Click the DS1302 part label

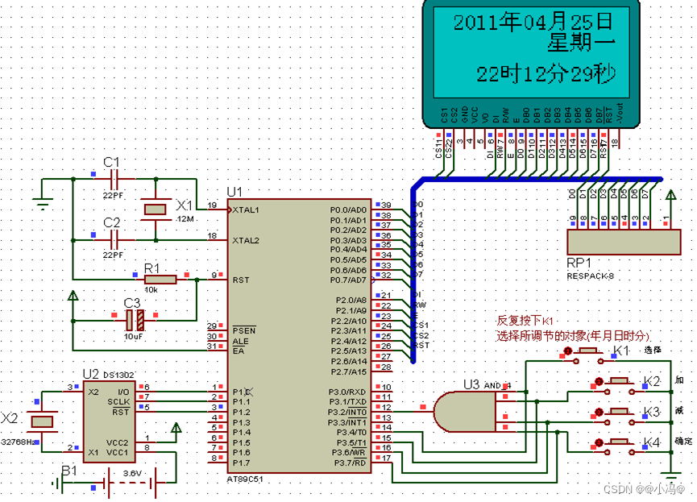pos(118,375)
